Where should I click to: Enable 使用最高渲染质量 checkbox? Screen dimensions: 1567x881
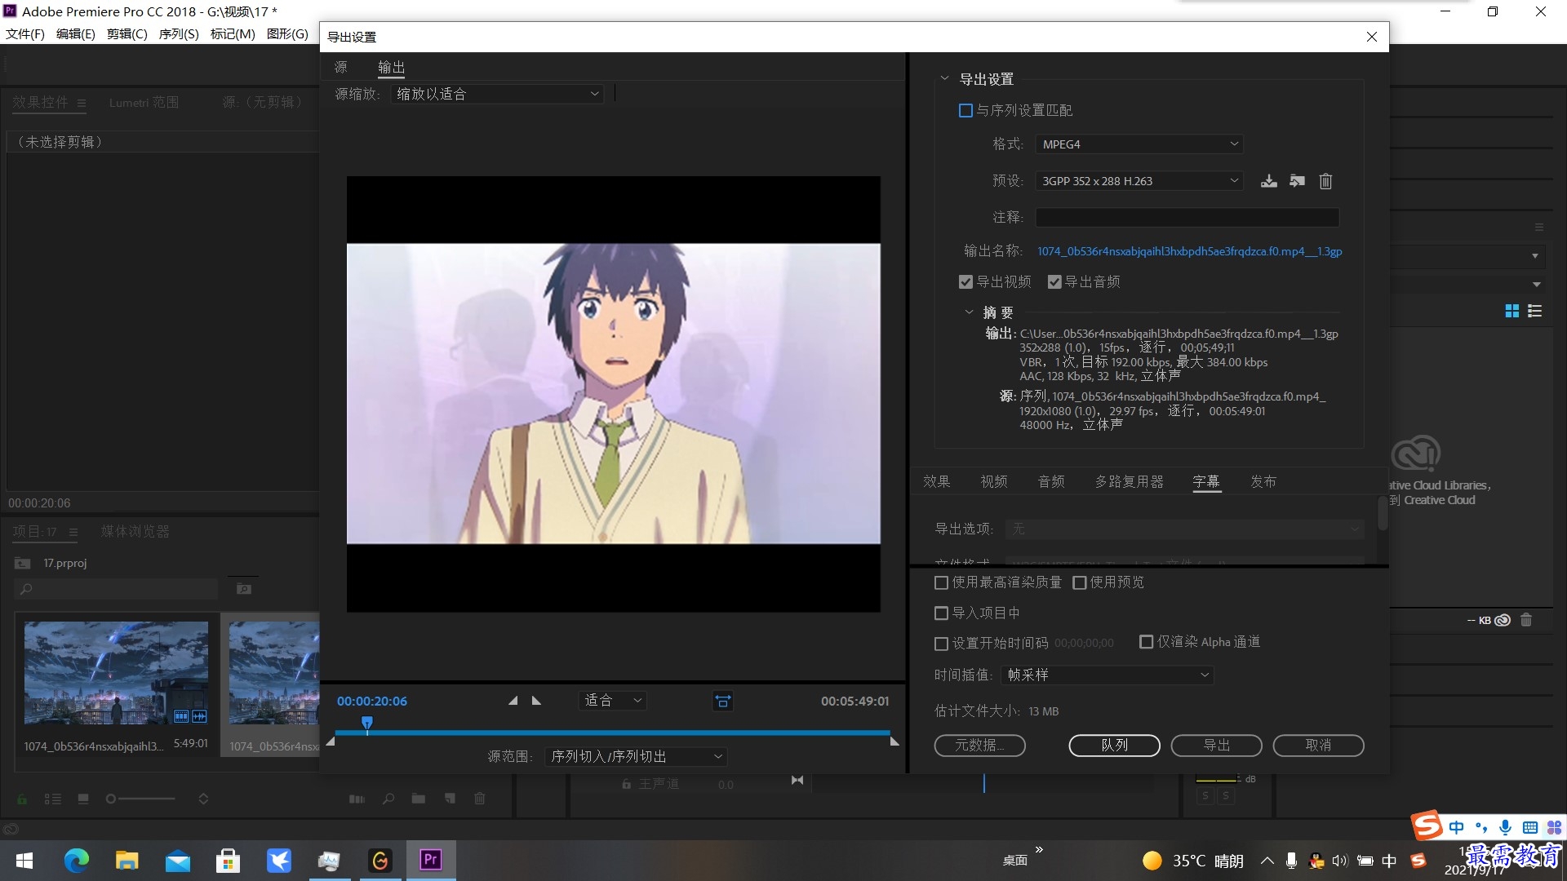click(941, 582)
